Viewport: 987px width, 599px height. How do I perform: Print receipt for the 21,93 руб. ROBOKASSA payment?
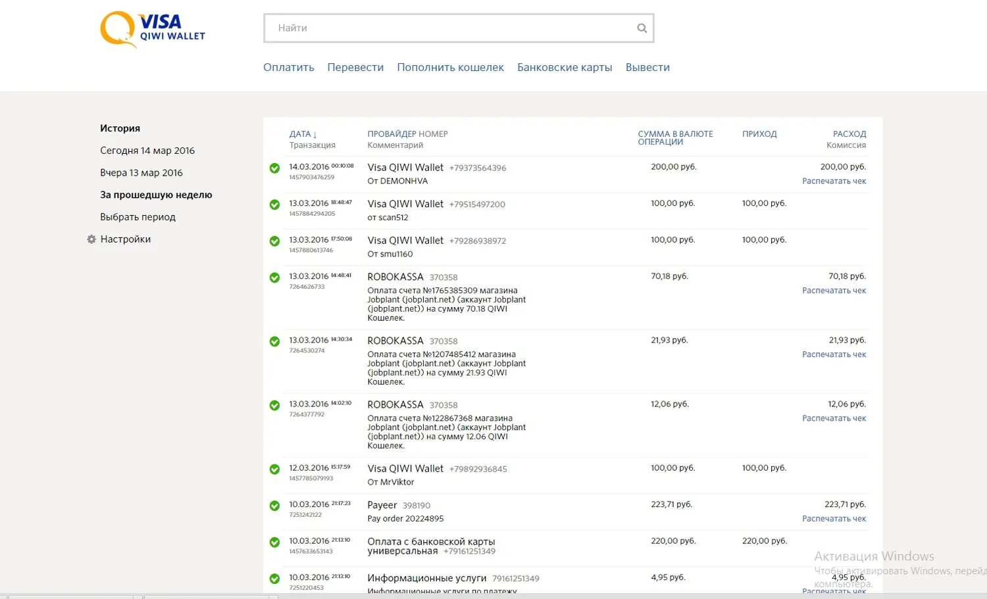click(834, 354)
